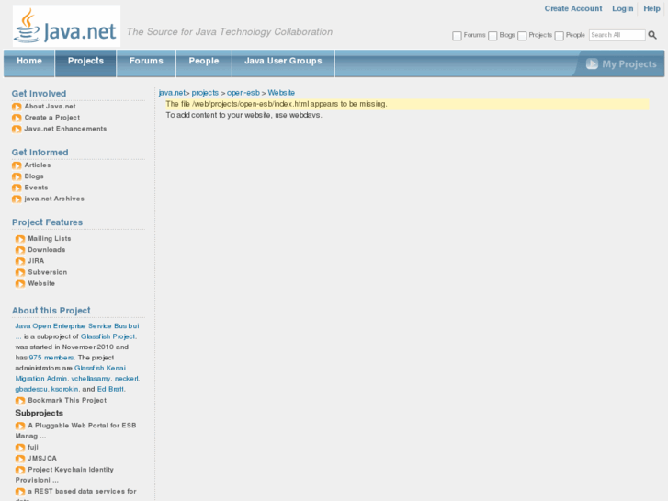Click arrow icon beside JMSJCA
This screenshot has height=501, width=668.
pyautogui.click(x=20, y=459)
